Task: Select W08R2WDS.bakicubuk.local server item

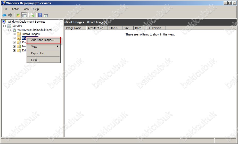Action: 35,30
